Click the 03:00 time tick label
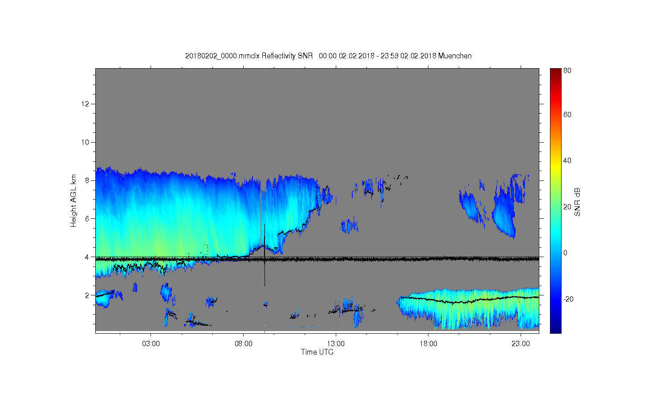 pos(151,344)
